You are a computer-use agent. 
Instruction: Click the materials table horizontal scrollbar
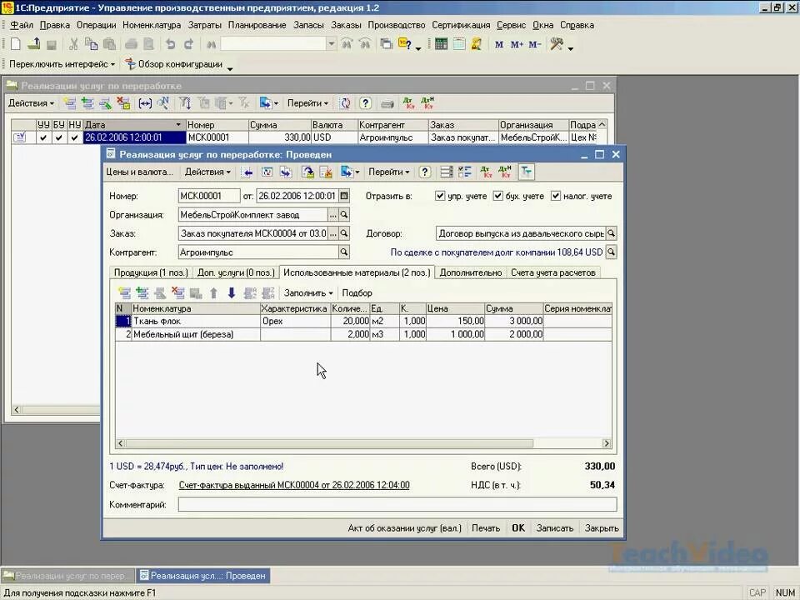[x=329, y=443]
